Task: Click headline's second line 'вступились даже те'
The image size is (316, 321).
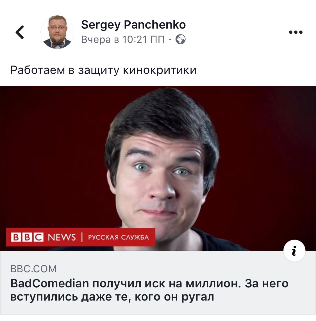Action: point(71,297)
